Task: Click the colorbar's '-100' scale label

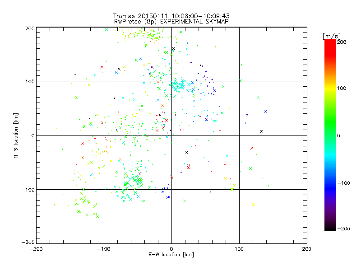Action: [x=343, y=183]
